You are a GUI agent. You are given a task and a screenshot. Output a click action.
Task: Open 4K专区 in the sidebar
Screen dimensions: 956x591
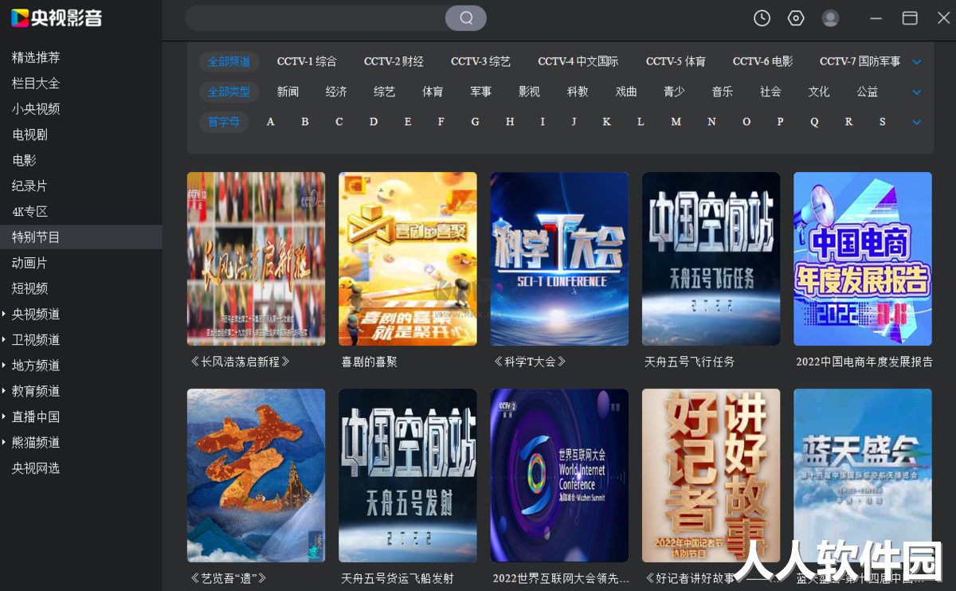pyautogui.click(x=30, y=211)
